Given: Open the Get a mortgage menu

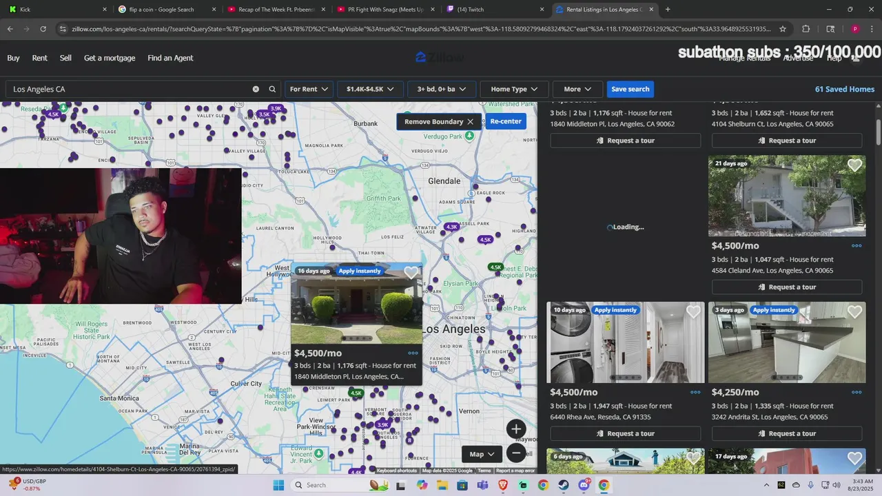Looking at the screenshot, I should (x=110, y=58).
